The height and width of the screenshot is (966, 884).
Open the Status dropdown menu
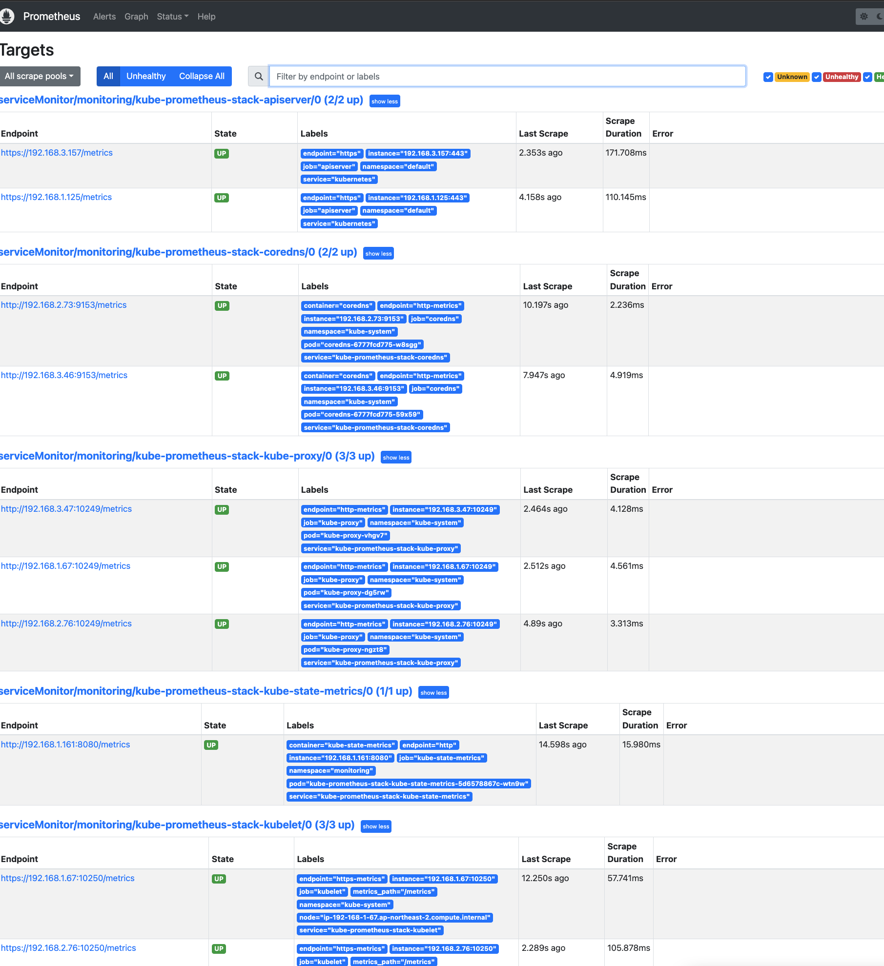coord(172,16)
